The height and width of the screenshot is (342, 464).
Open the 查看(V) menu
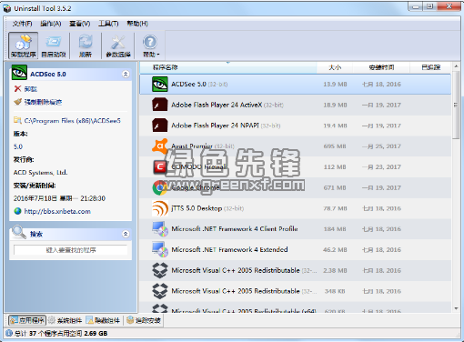(x=80, y=24)
